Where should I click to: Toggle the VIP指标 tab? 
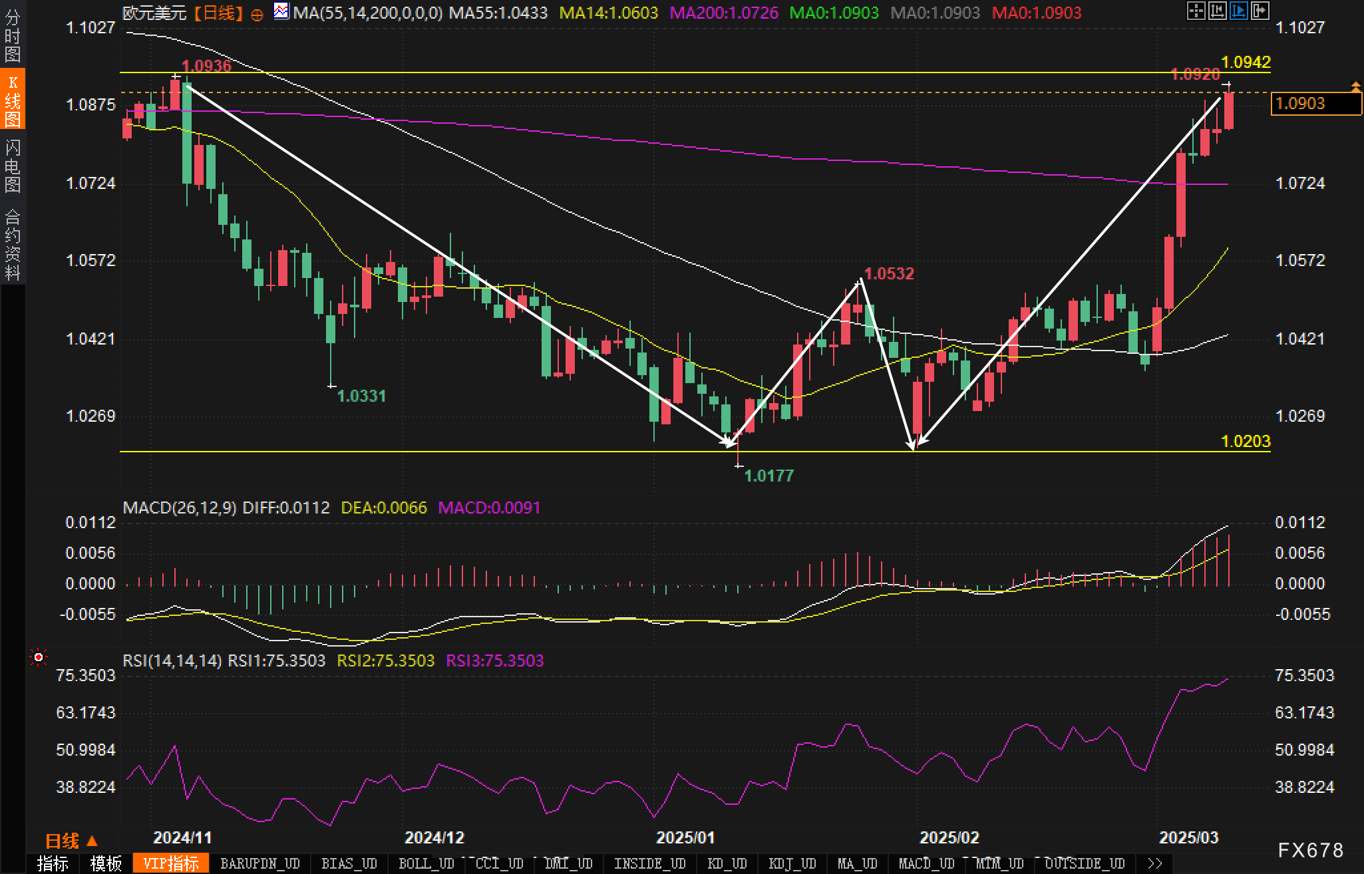171,863
